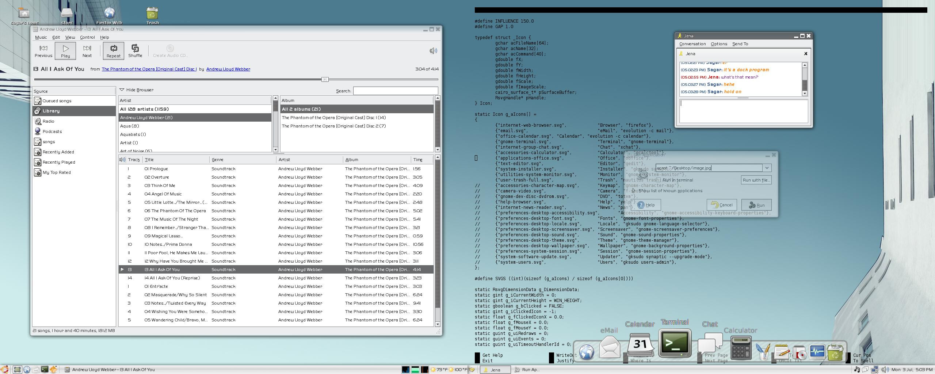Open Recently Played playlist

point(74,162)
